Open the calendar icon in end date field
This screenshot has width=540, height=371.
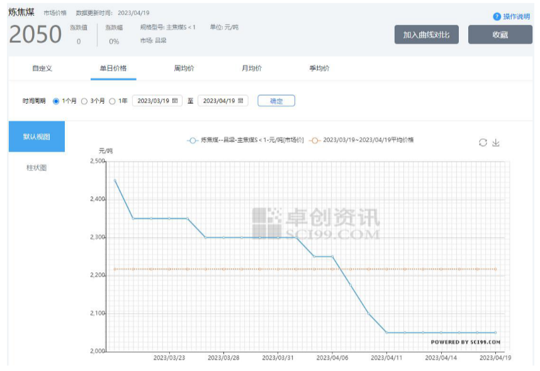click(240, 101)
